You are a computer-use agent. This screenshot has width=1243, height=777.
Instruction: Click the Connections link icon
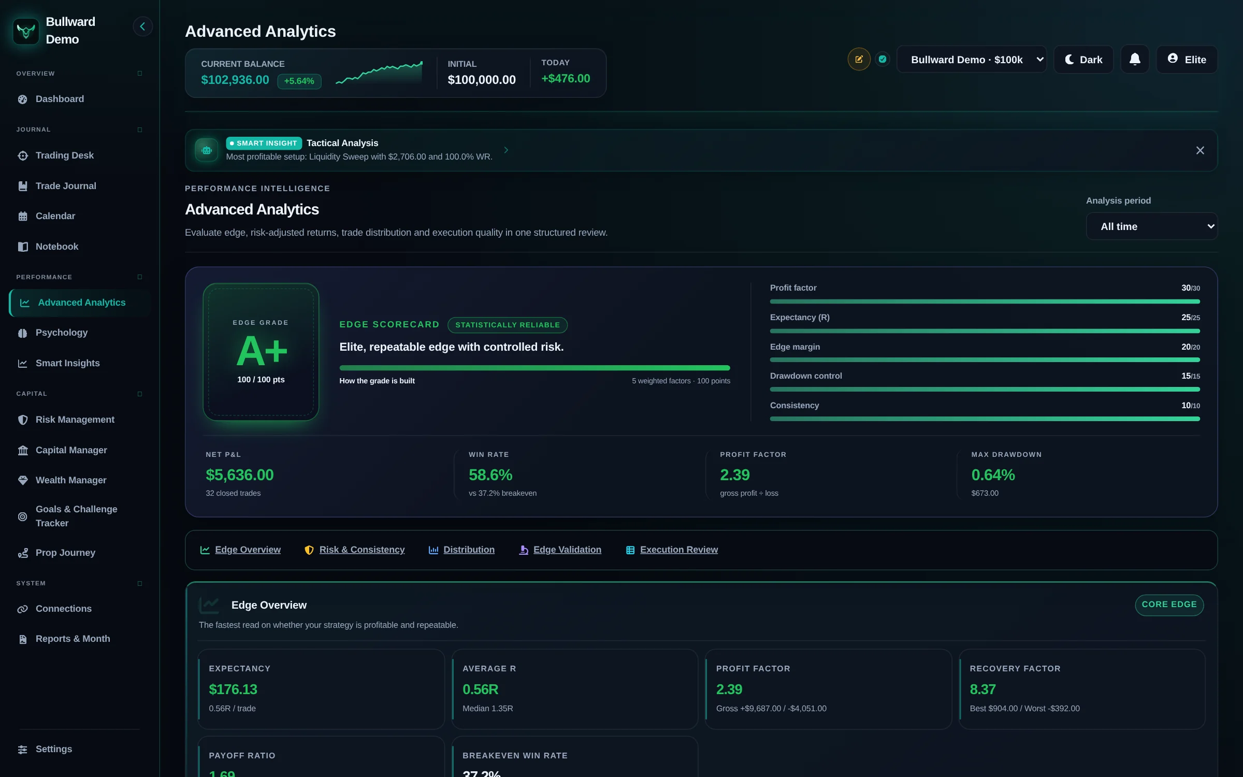point(23,609)
